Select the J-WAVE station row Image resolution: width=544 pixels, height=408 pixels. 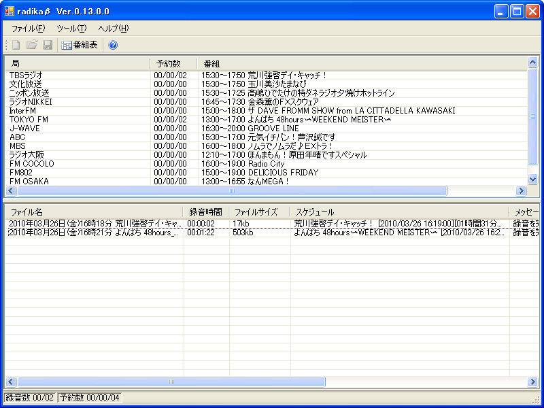point(68,128)
